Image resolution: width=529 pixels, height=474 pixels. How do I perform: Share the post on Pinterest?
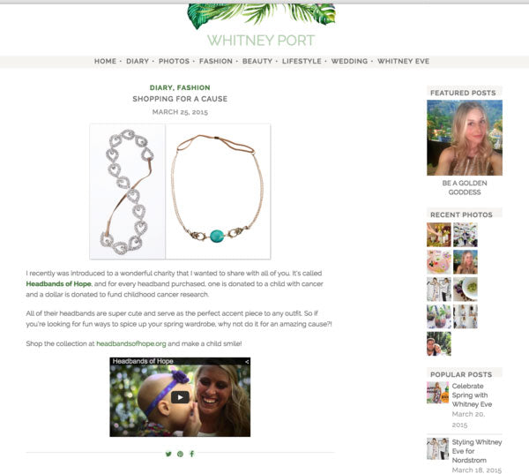(180, 454)
